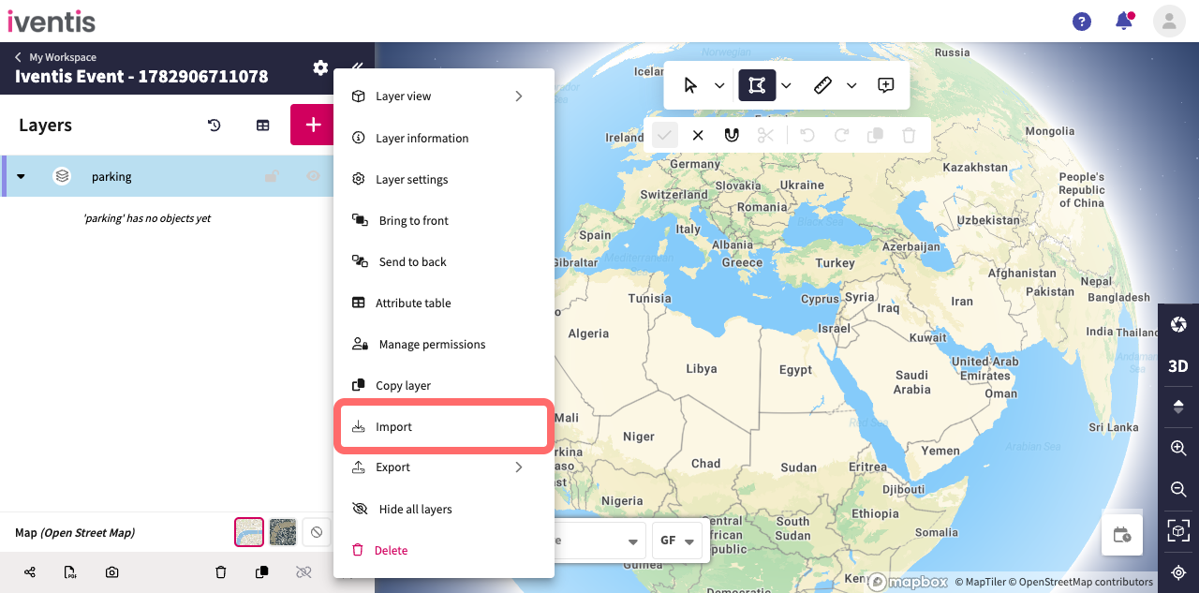Expand the measure tool dropdown arrow
Viewport: 1199px width, 593px height.
click(x=851, y=85)
